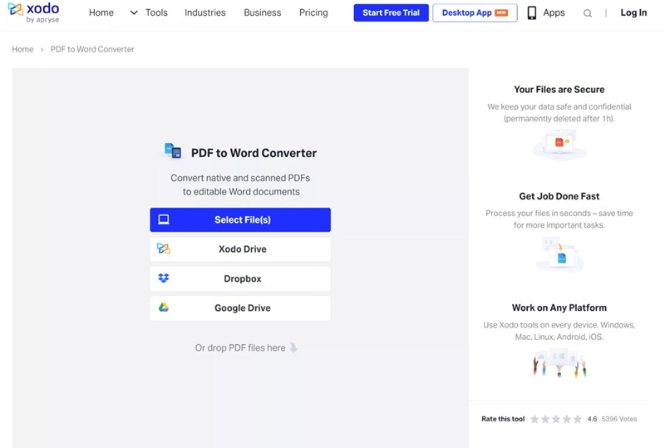Viewport: 665px width, 448px height.
Task: Click the Desktop App button
Action: pyautogui.click(x=475, y=12)
